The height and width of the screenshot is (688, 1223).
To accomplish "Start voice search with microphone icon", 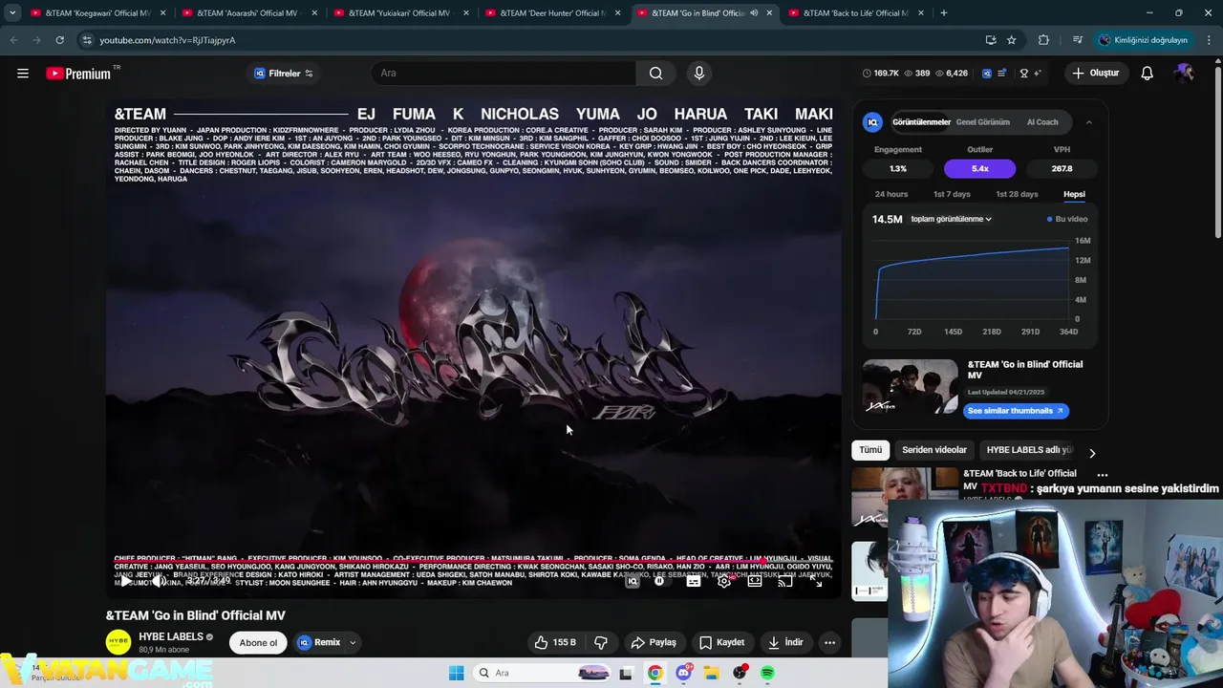I will pos(699,74).
